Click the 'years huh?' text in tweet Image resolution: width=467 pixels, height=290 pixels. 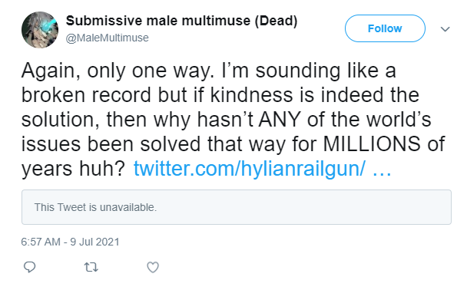coord(73,169)
